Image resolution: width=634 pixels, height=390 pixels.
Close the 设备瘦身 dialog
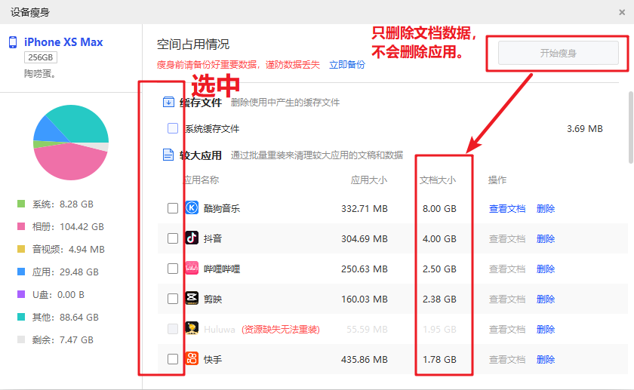622,12
